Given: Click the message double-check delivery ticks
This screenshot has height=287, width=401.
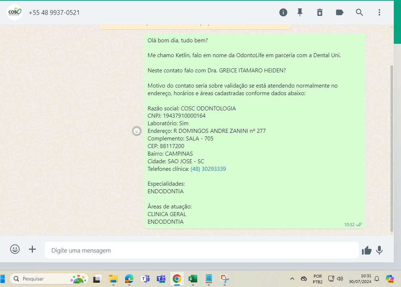Looking at the screenshot, I should point(359,224).
